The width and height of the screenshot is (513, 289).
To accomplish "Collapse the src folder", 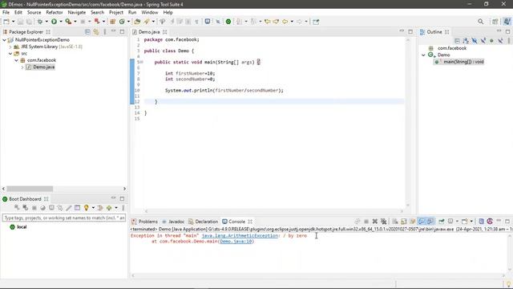I will tap(10, 54).
